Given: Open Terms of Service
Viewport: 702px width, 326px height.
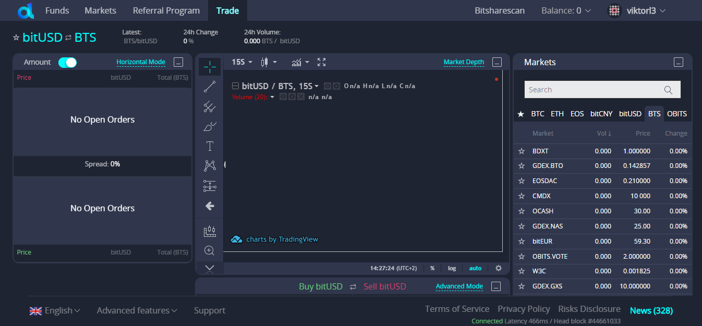Looking at the screenshot, I should [457, 309].
